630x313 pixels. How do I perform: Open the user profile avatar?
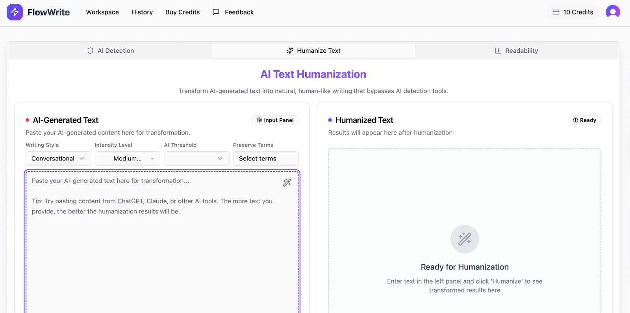click(613, 12)
